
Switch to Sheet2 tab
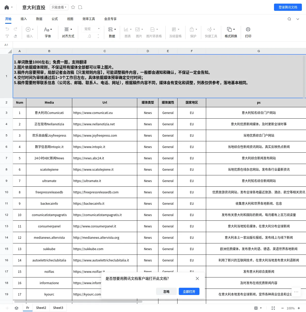point(41,308)
